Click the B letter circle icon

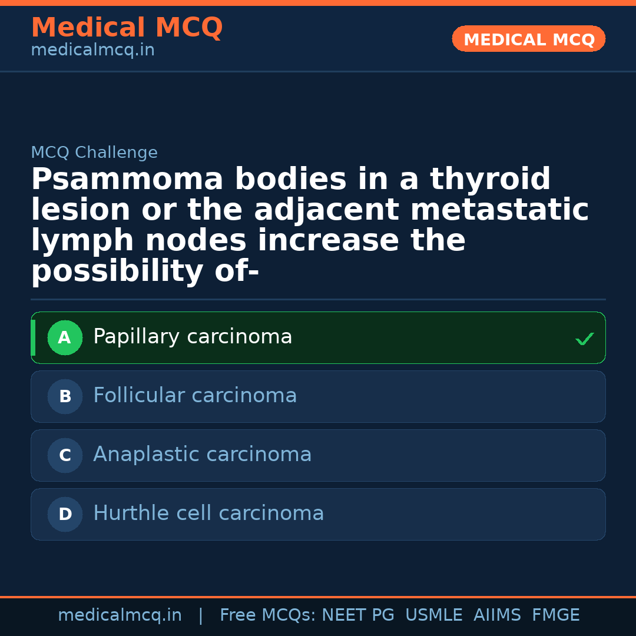click(65, 397)
